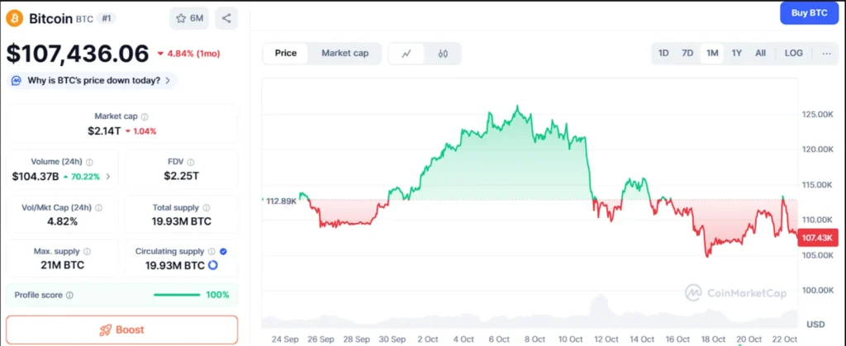Viewport: 846px width, 346px height.
Task: Switch to candlestick chart icon
Action: (444, 54)
